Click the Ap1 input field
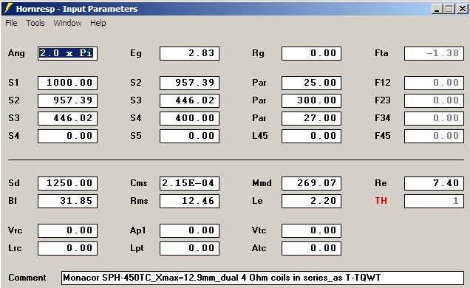This screenshot has height=288, width=470. [x=189, y=231]
